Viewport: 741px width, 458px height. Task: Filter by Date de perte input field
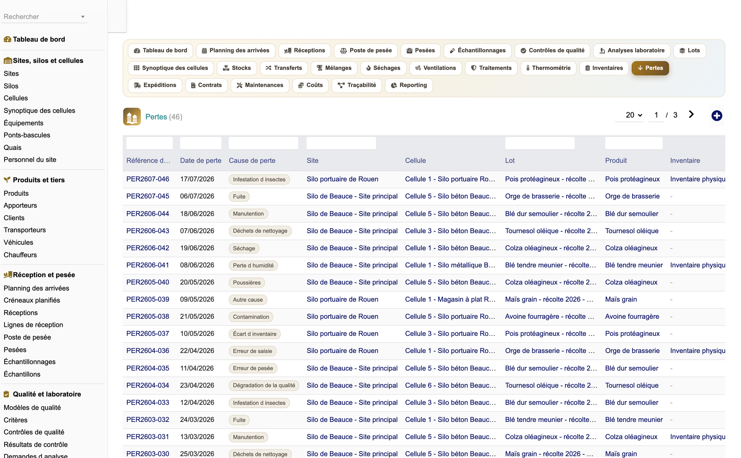tap(201, 143)
